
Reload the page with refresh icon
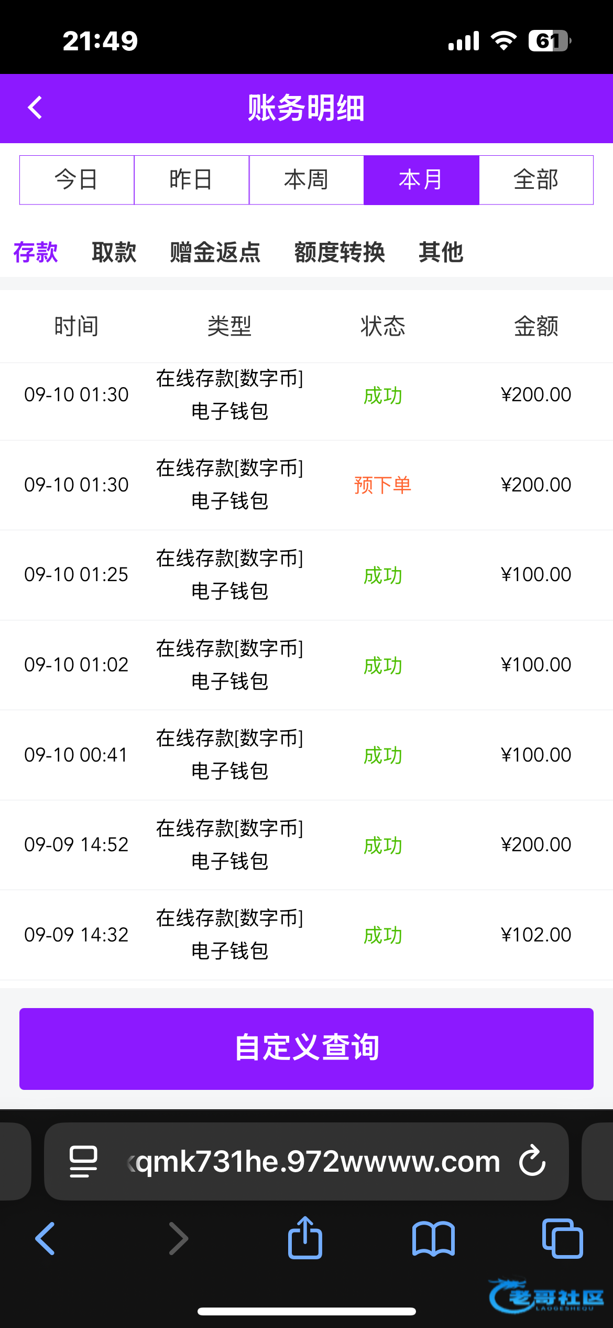tap(532, 1162)
